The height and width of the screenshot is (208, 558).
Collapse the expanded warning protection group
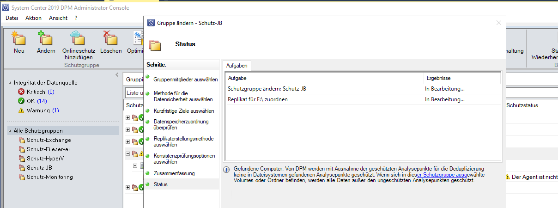(128, 153)
